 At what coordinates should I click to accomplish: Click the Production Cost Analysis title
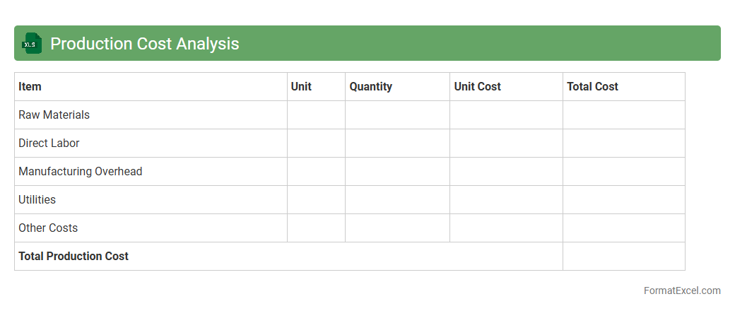point(145,44)
